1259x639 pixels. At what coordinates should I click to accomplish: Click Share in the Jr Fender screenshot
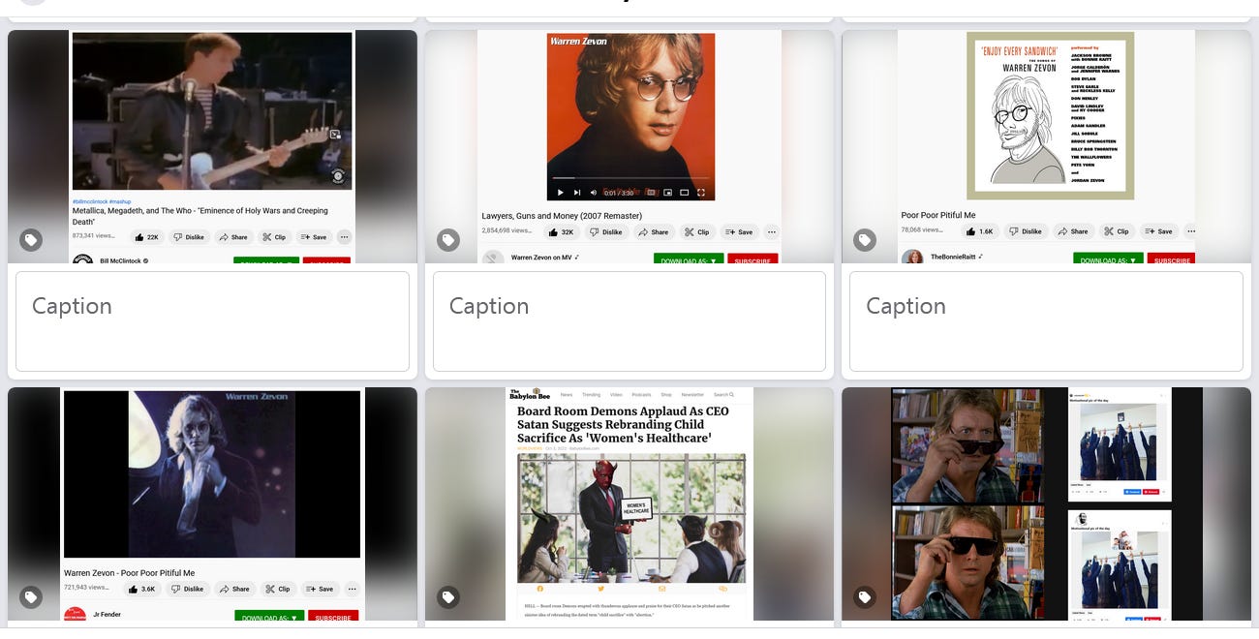coord(235,589)
